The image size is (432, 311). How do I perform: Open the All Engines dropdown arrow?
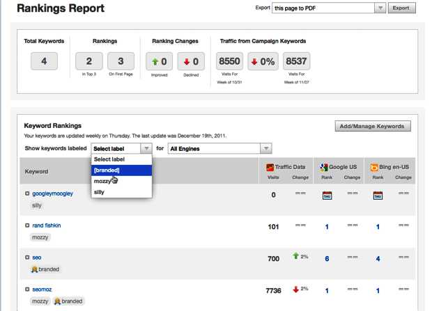click(266, 149)
